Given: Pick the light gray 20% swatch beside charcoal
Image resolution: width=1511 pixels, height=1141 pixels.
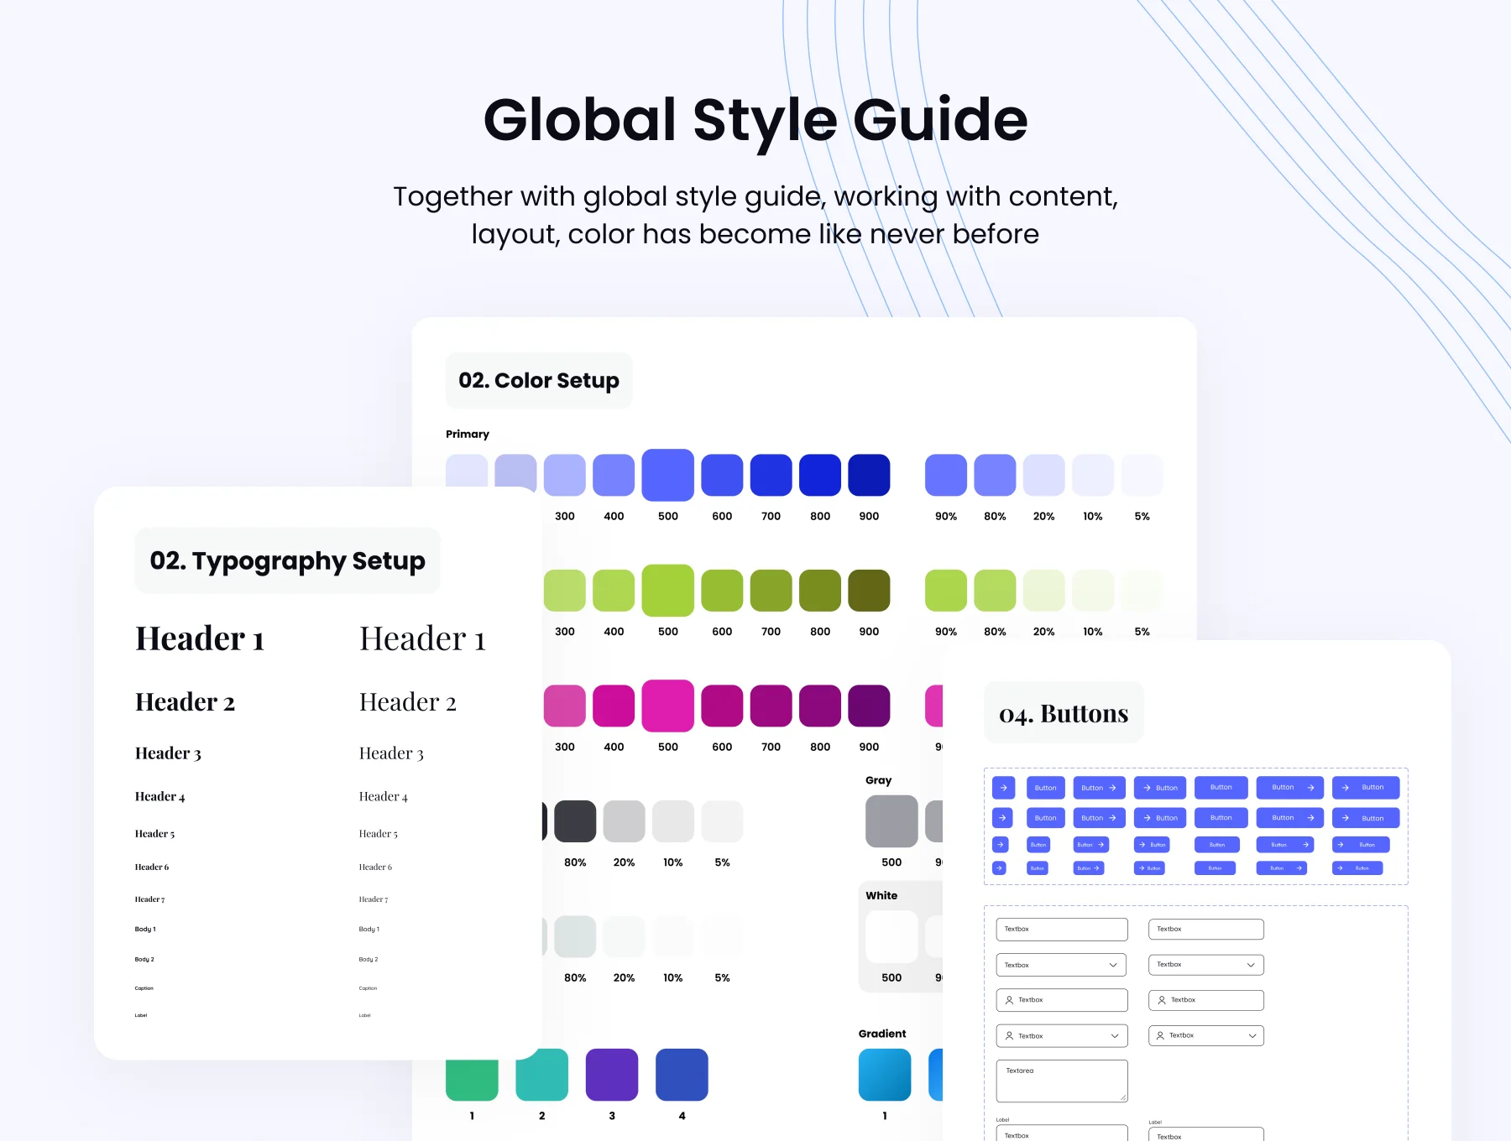Looking at the screenshot, I should pos(625,821).
